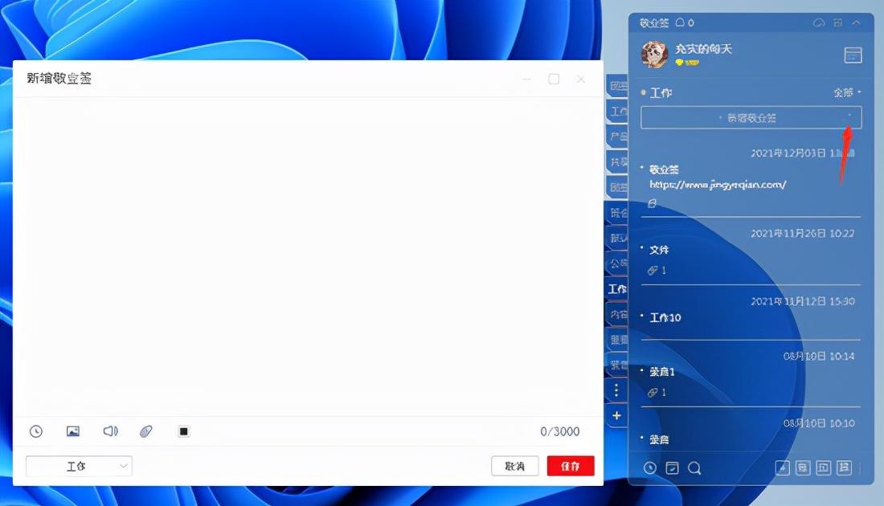The image size is (884, 506).
Task: Open the bell notification icon in the 敬业签 panel header
Action: (x=680, y=22)
